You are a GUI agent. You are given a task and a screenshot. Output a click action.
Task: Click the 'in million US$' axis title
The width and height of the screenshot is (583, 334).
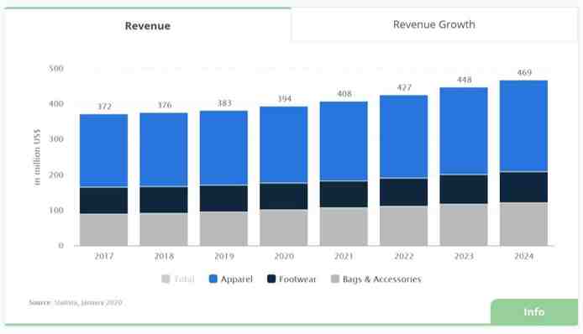pyautogui.click(x=36, y=157)
